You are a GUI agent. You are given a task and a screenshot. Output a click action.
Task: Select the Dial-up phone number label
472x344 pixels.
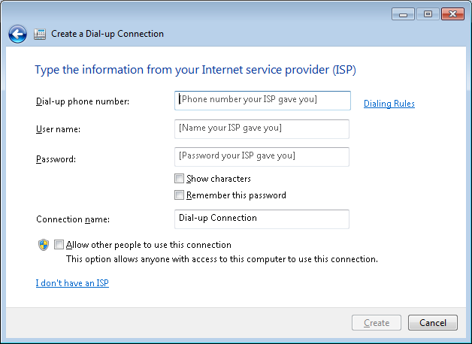coord(83,101)
